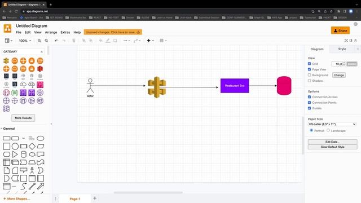The height and width of the screenshot is (203, 361).
Task: Click Change background button
Action: [338, 75]
